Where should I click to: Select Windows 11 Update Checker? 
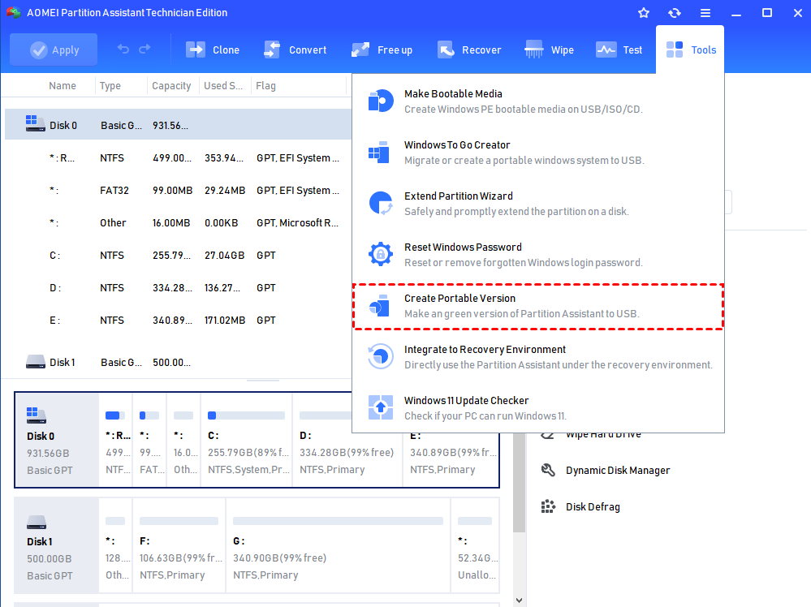[538, 408]
